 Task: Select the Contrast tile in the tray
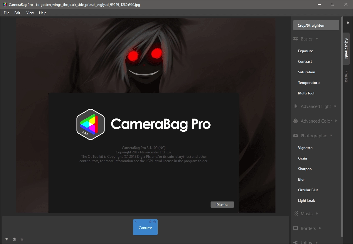pyautogui.click(x=145, y=228)
